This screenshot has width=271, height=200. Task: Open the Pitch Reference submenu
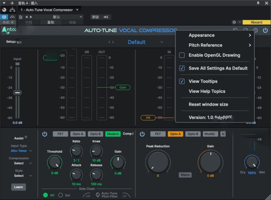(215, 45)
